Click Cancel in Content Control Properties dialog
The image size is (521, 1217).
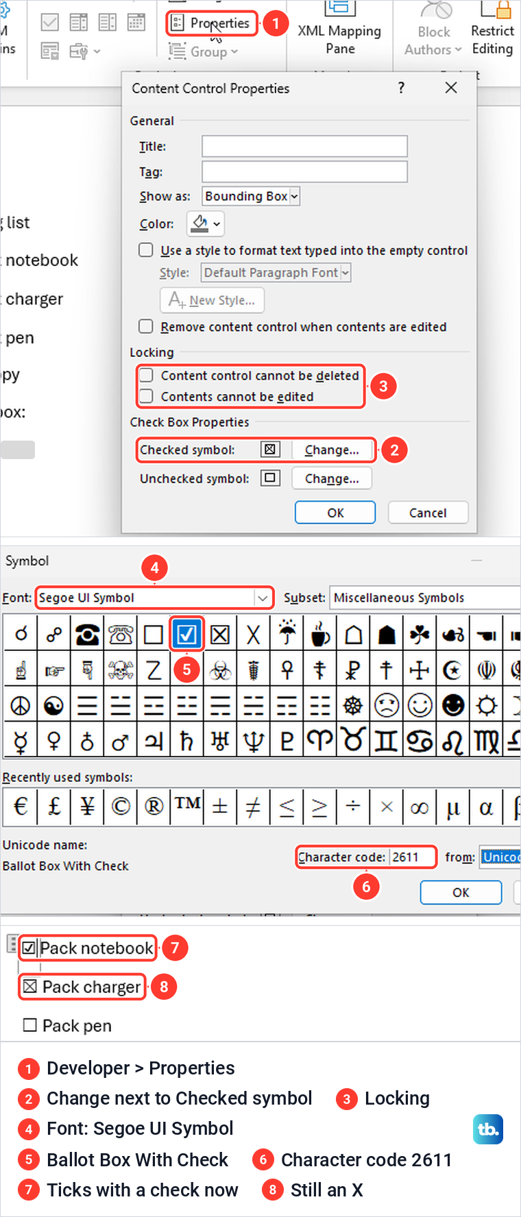coord(428,513)
